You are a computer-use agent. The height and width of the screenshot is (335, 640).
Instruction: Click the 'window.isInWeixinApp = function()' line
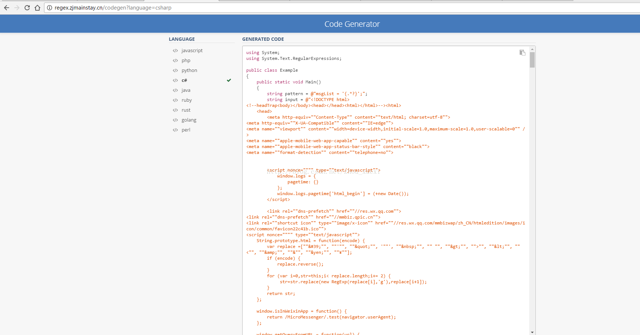coord(302,311)
